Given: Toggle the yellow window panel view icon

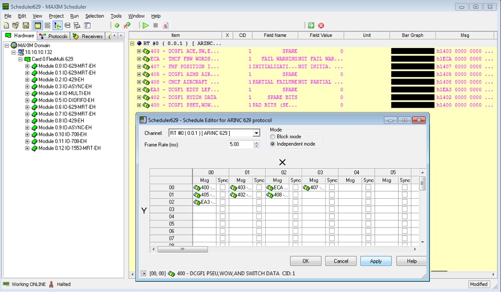Looking at the screenshot, I should [x=38, y=26].
